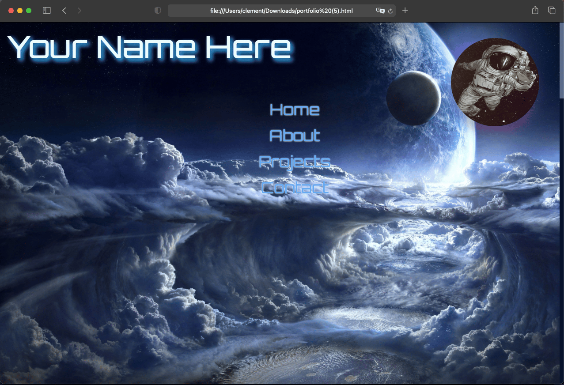Viewport: 564px width, 385px height.
Task: Click the translate page icon
Action: [380, 11]
